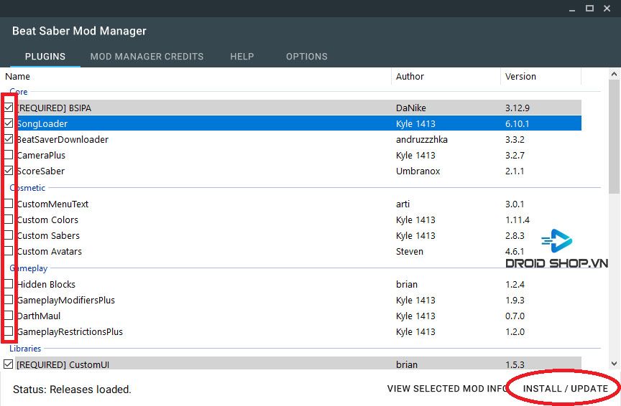Click the Status: Releases loaded text

pos(72,390)
